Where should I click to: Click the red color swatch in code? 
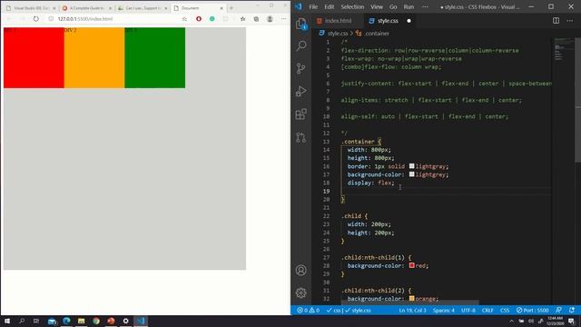point(411,265)
